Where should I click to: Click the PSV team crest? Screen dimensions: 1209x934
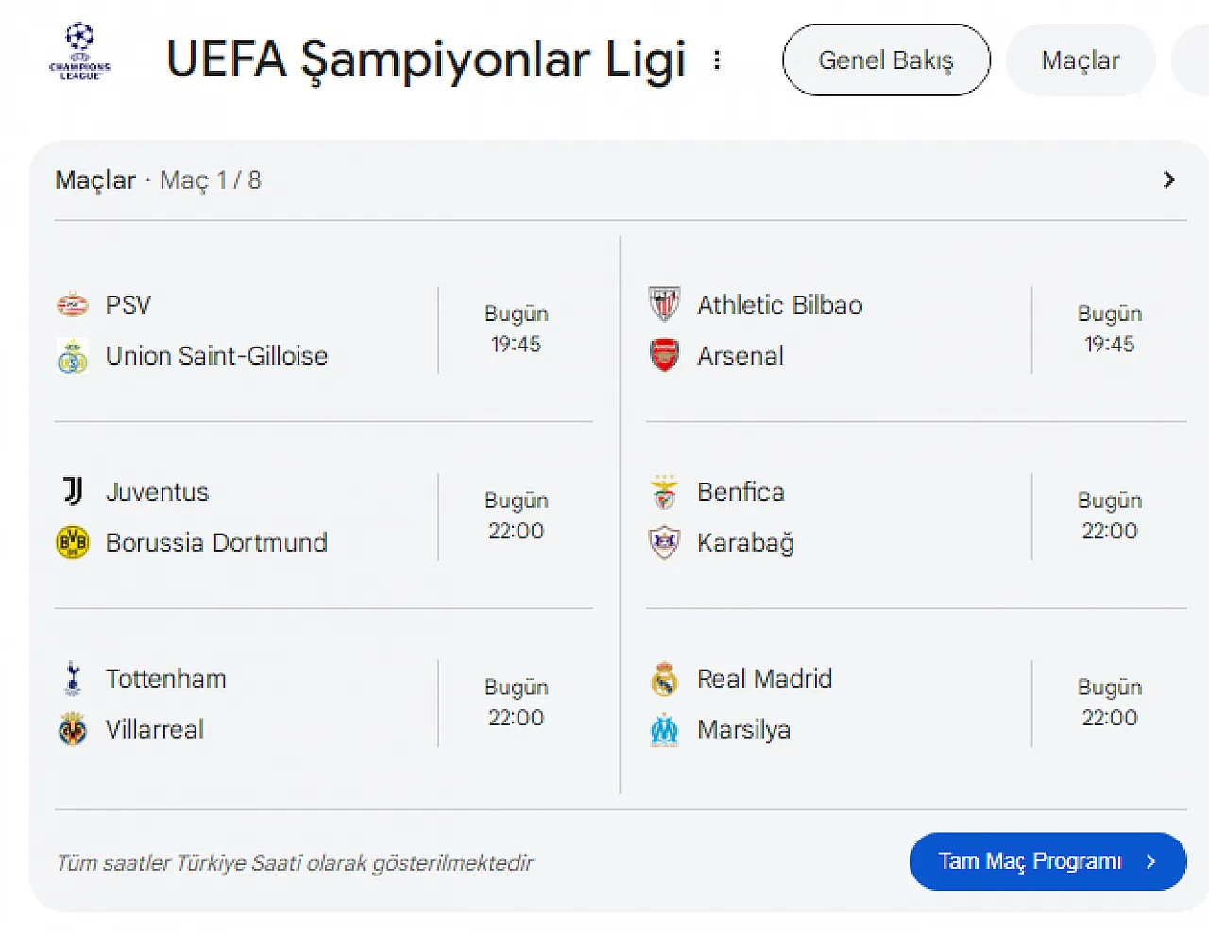73,305
